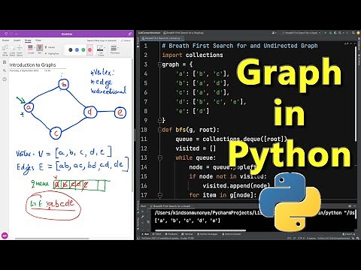Click the OneNote undo arrow icon
Image resolution: width=361 pixels, height=270 pixels.
(x=6, y=34)
